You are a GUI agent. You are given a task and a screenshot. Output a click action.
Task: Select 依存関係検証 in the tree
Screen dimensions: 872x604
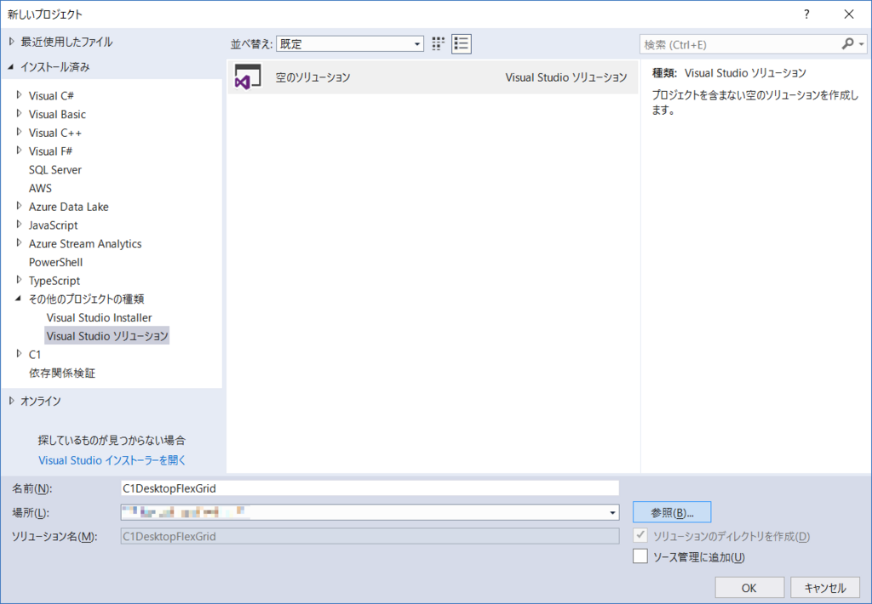point(61,373)
